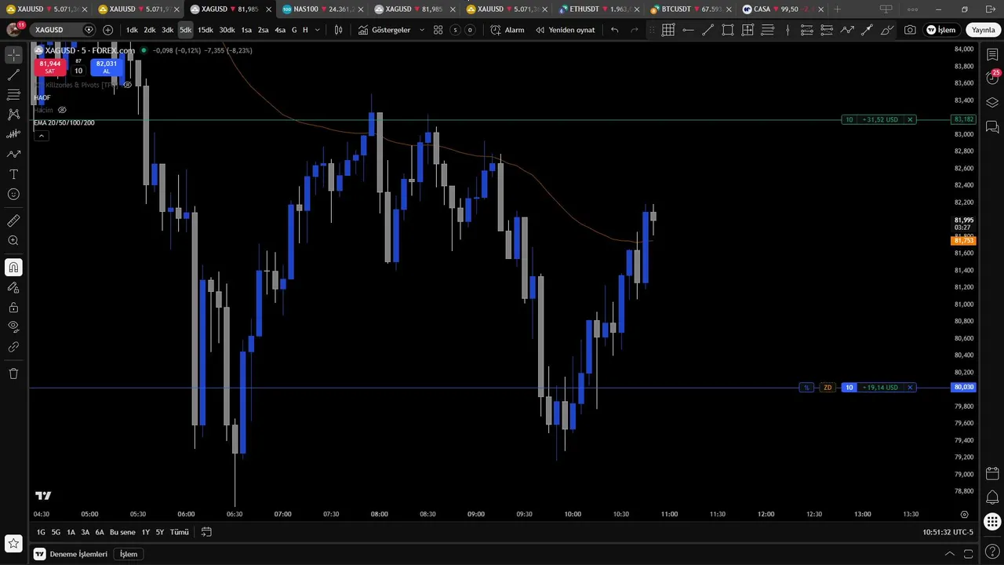Open the chat panel in right sidebar
Viewport: 1004px width, 565px height.
pyautogui.click(x=992, y=127)
